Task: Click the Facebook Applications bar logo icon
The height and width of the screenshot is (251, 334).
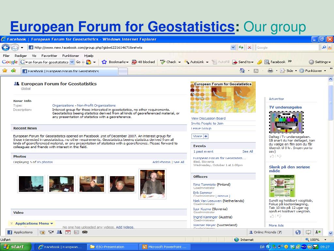Action: tap(10, 232)
